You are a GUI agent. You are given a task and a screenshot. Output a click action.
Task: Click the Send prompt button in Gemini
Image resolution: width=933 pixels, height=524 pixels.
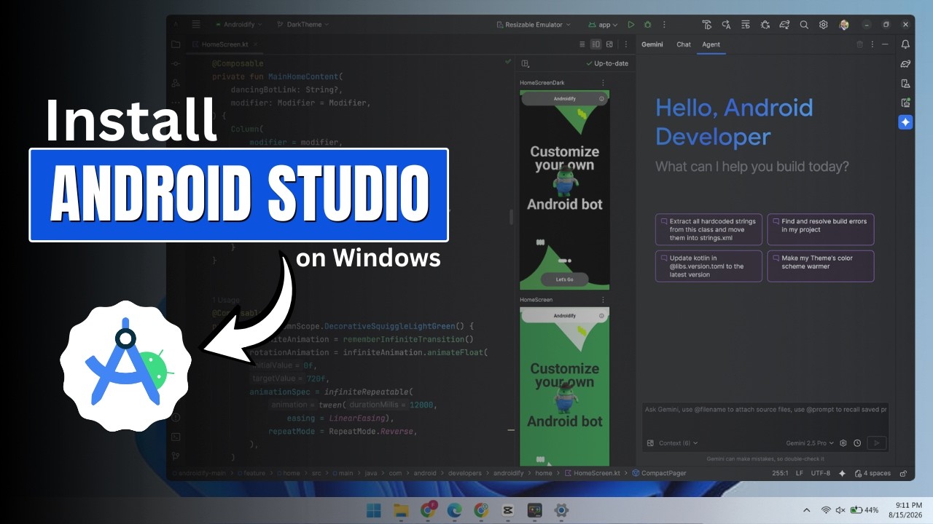(x=878, y=442)
